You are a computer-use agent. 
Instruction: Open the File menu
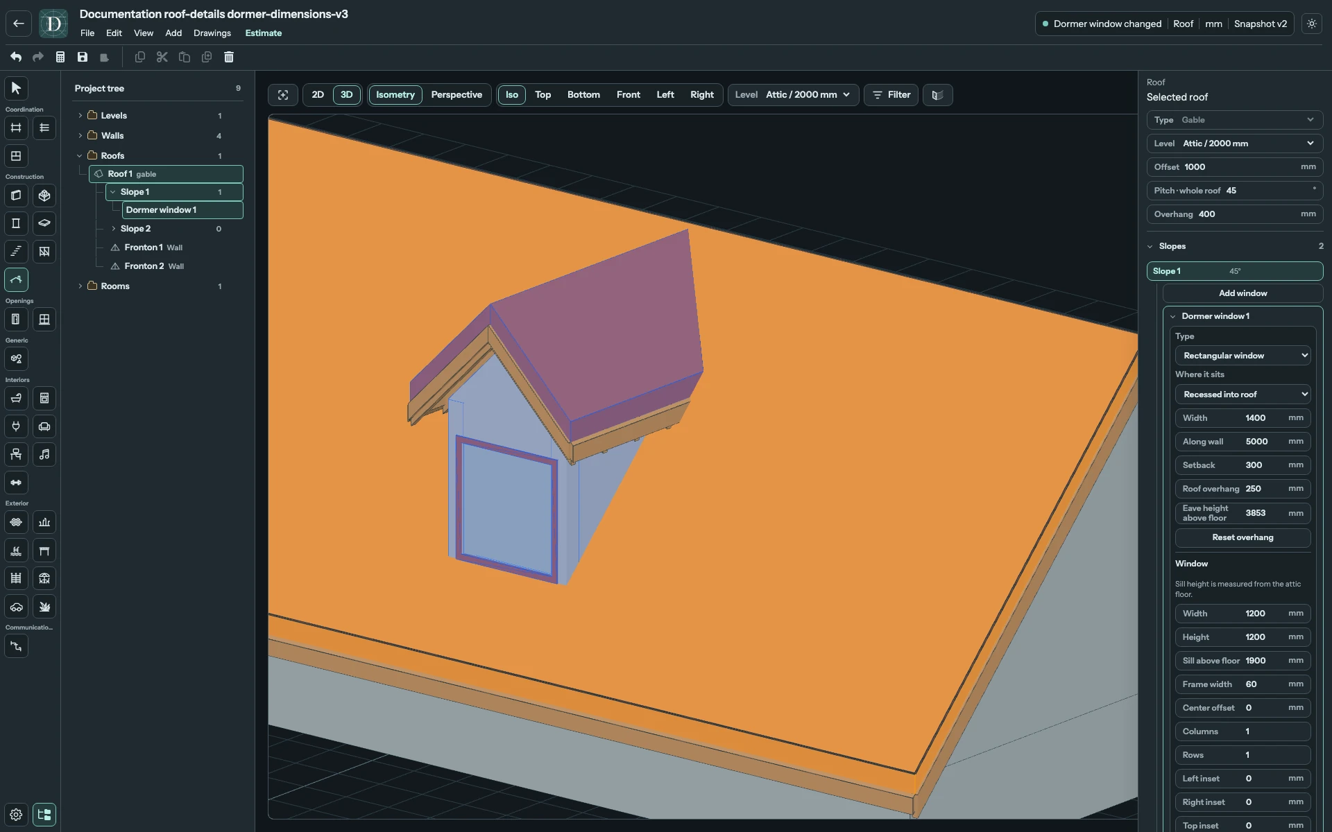(87, 33)
